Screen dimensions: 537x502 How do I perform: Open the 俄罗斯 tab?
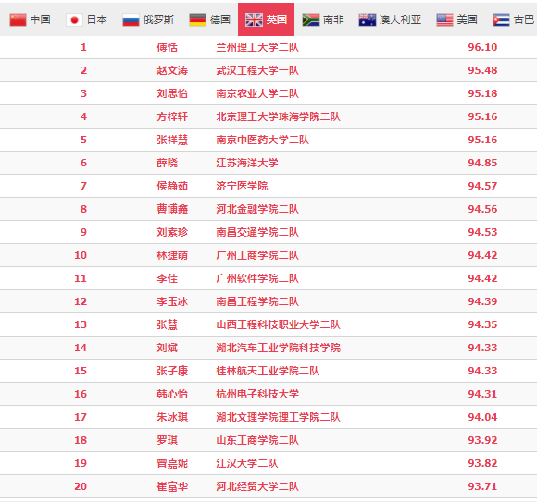click(158, 19)
